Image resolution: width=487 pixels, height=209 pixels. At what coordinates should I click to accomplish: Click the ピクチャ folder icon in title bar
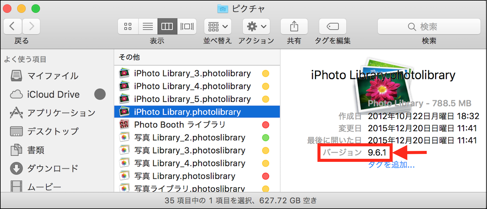[x=223, y=9]
